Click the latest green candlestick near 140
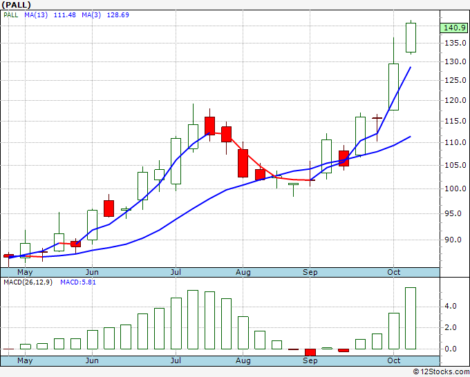 point(411,37)
